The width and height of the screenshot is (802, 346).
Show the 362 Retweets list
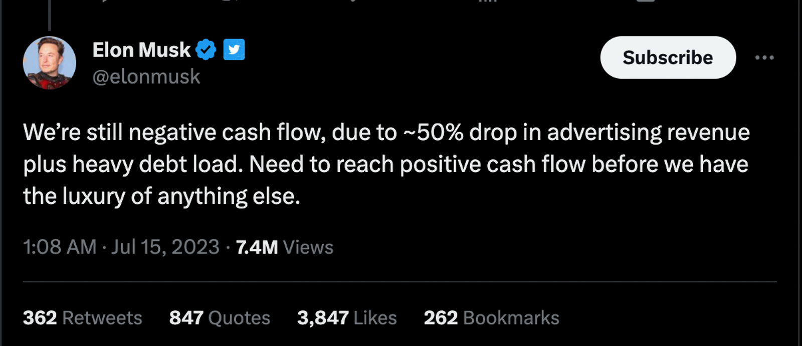pos(83,318)
